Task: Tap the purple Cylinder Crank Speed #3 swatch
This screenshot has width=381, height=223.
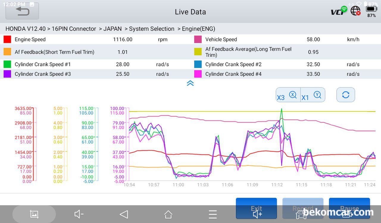Action: pos(7,74)
